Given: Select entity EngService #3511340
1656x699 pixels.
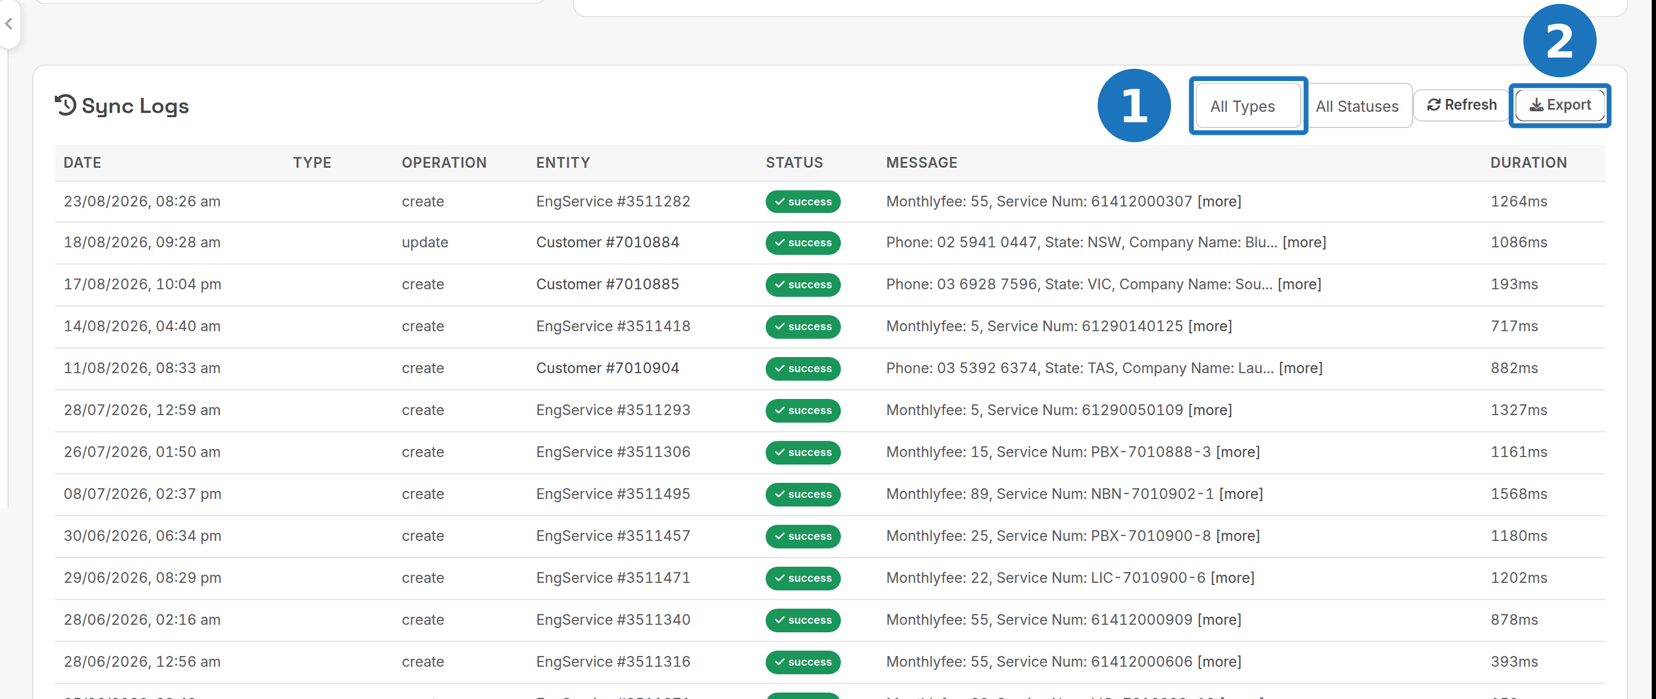Looking at the screenshot, I should click(613, 620).
